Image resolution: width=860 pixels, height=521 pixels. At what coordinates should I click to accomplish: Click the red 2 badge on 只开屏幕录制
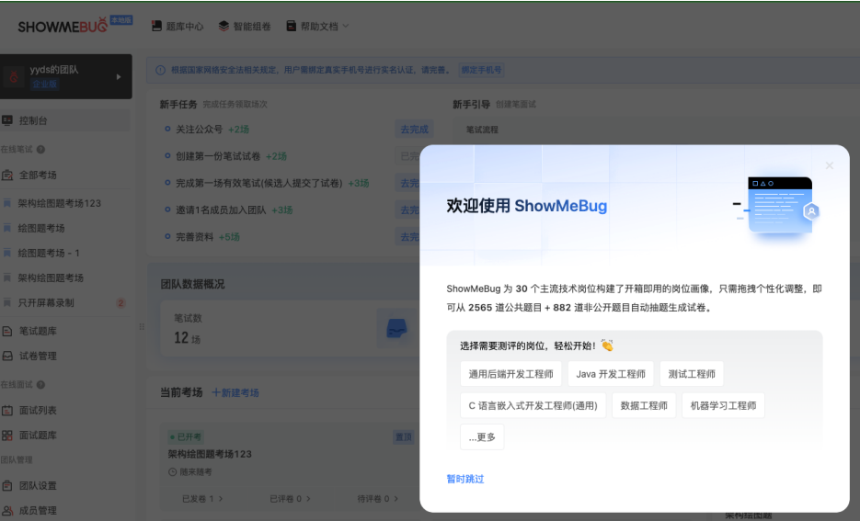(120, 303)
